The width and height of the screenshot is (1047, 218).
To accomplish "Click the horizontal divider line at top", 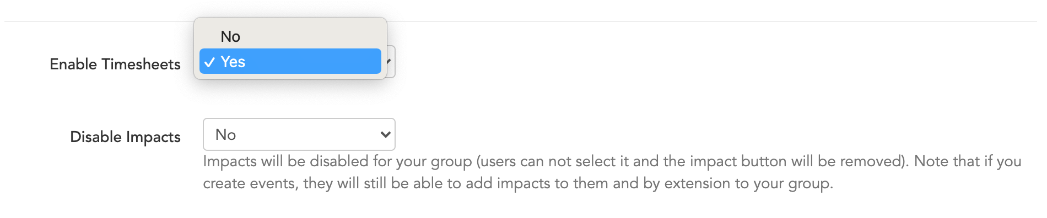I will pyautogui.click(x=521, y=21).
